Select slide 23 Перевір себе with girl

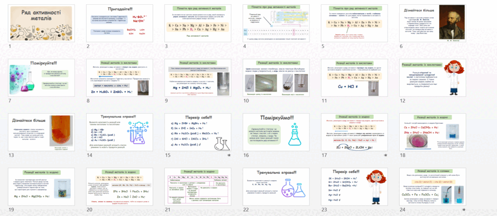(x=354, y=186)
